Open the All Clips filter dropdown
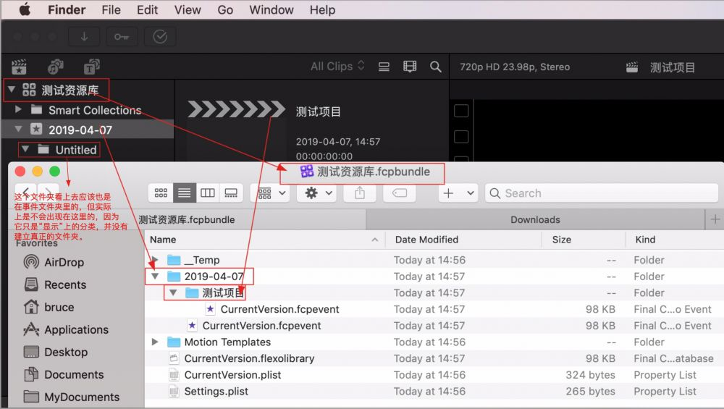The width and height of the screenshot is (724, 409). pyautogui.click(x=337, y=67)
